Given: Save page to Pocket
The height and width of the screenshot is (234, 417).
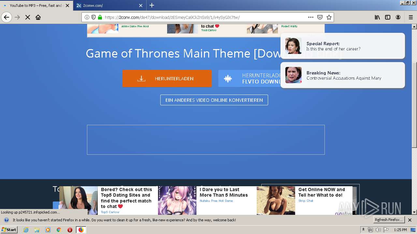Looking at the screenshot, I should coord(320,17).
